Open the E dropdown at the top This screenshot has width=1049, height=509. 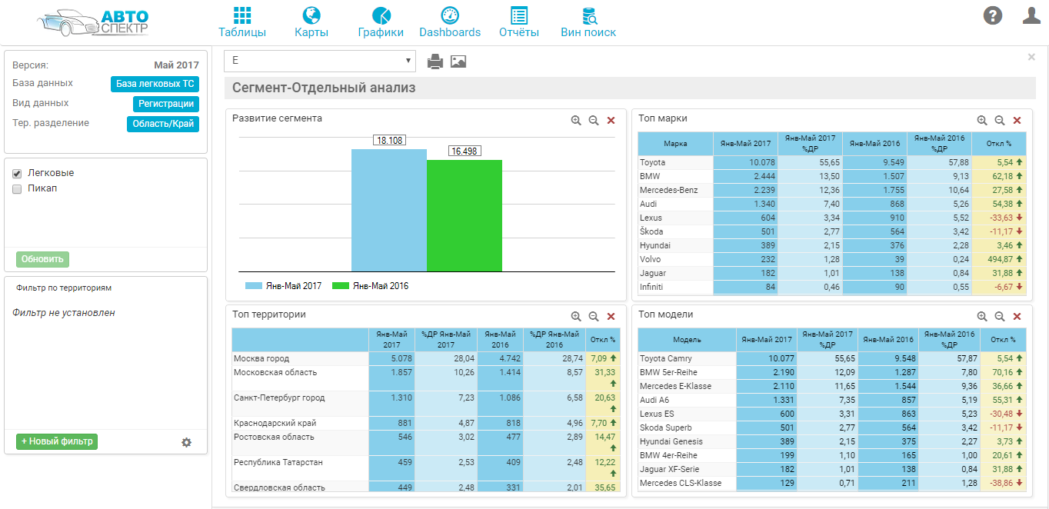[319, 60]
